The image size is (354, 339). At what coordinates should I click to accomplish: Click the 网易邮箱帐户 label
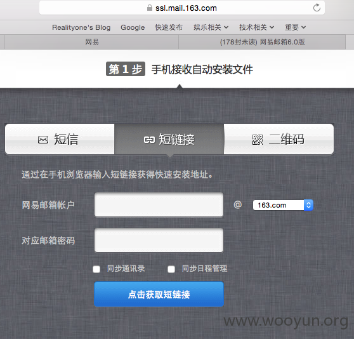(x=48, y=205)
